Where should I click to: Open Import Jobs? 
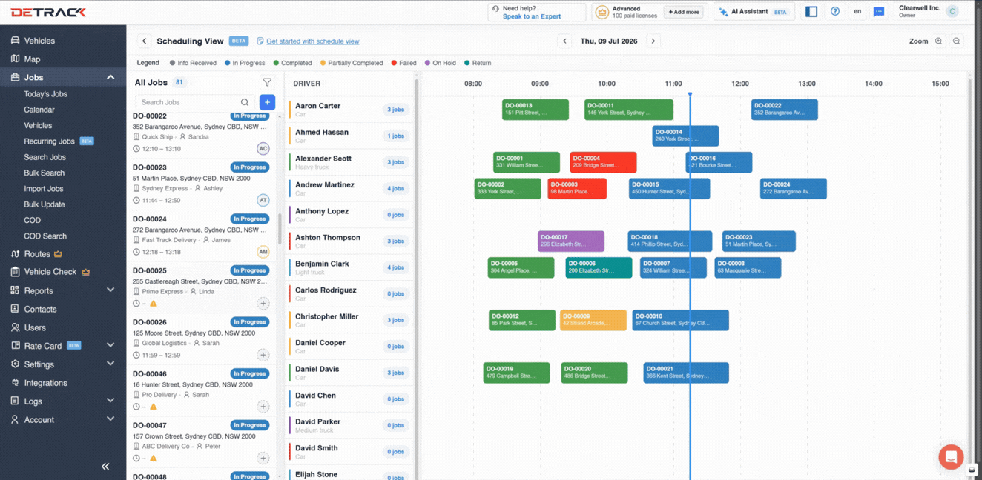[43, 189]
